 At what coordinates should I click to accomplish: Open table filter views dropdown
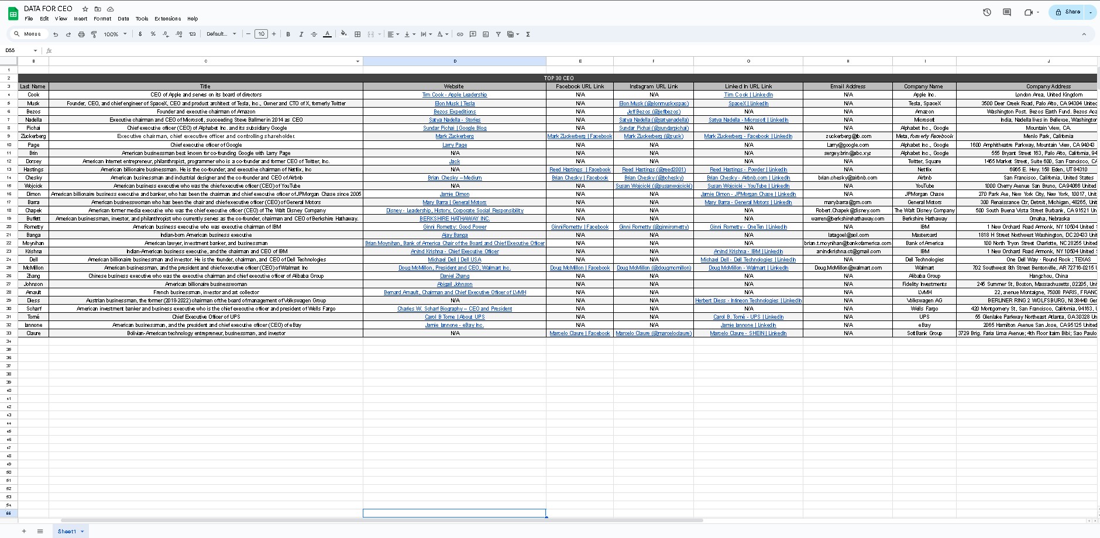pos(513,35)
